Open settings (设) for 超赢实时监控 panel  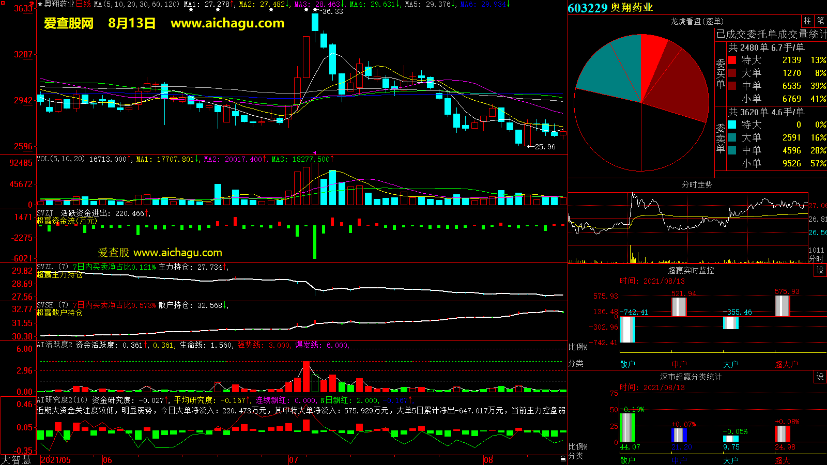tap(820, 270)
